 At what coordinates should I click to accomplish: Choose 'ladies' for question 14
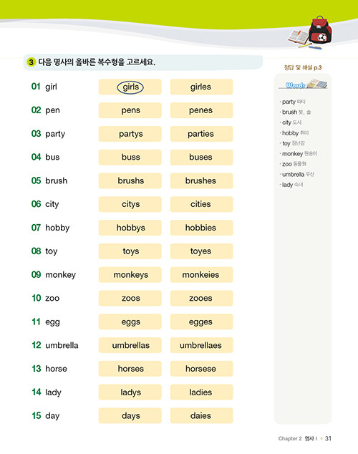pos(201,392)
